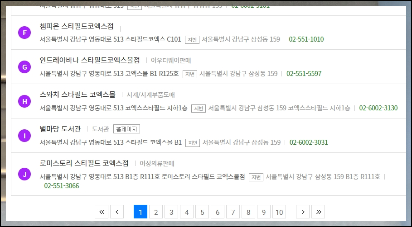Viewport: 412px width, 227px height.
Task: Select page 10 in pagination
Action: click(x=279, y=212)
